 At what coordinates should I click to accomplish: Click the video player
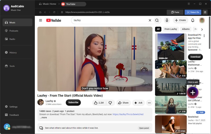coord(95,59)
